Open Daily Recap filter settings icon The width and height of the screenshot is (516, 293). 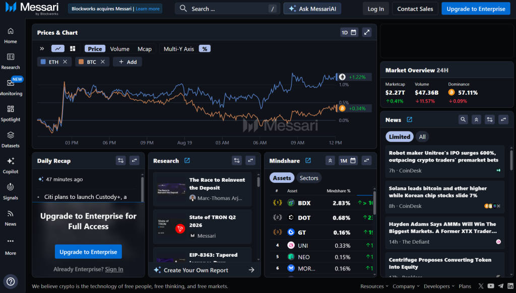pos(121,161)
